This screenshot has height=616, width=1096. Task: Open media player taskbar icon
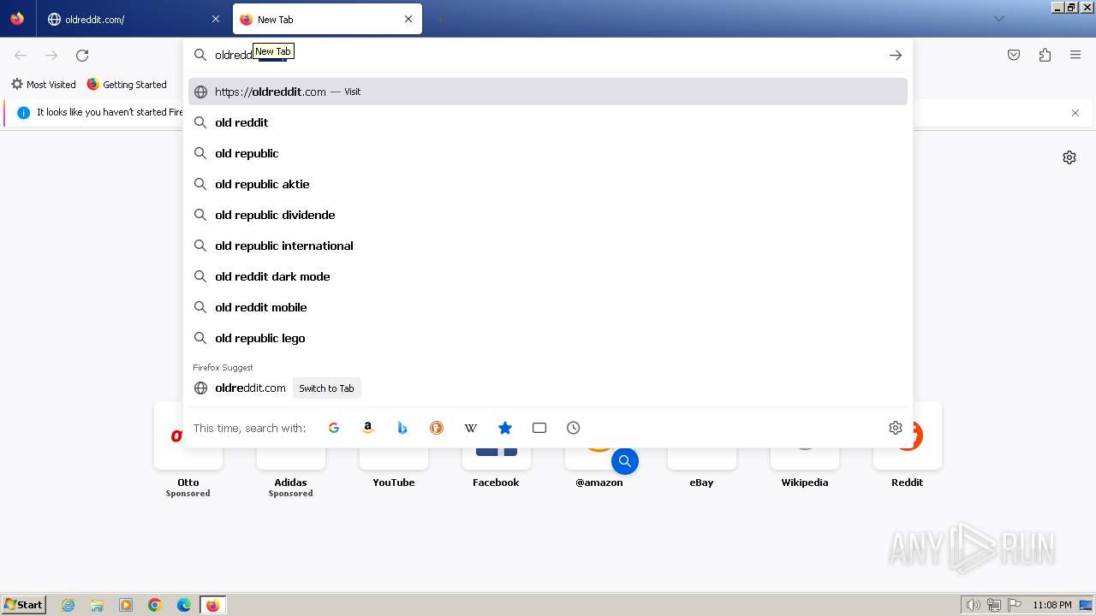point(126,605)
